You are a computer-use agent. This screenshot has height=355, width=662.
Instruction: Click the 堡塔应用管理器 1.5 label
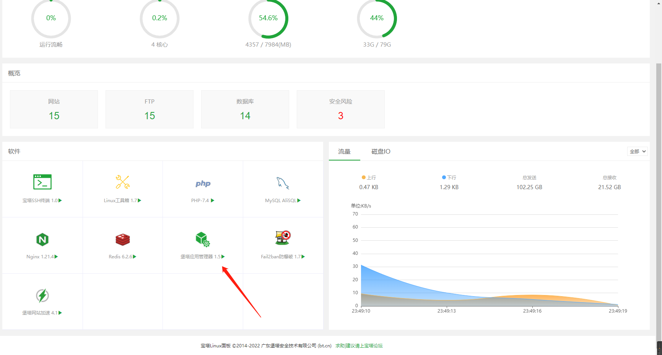[200, 256]
